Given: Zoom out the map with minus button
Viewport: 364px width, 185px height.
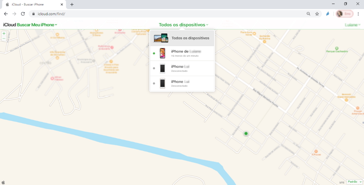Looking at the screenshot, I should pyautogui.click(x=4, y=38).
